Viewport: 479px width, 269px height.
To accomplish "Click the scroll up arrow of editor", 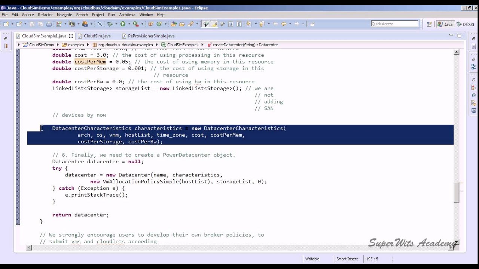I will coord(457,52).
